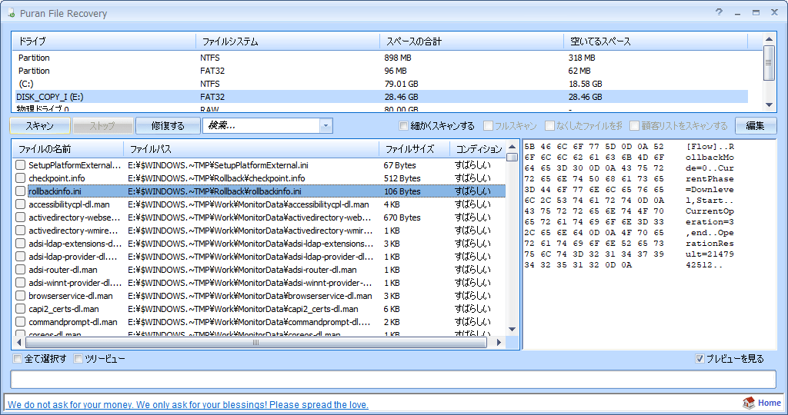Check the box beside rollbackinfo.ini
Screen dimensions: 788x415
(x=21, y=191)
